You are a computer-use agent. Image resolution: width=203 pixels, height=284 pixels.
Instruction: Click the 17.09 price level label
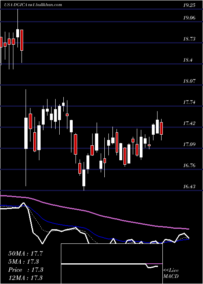189,144
